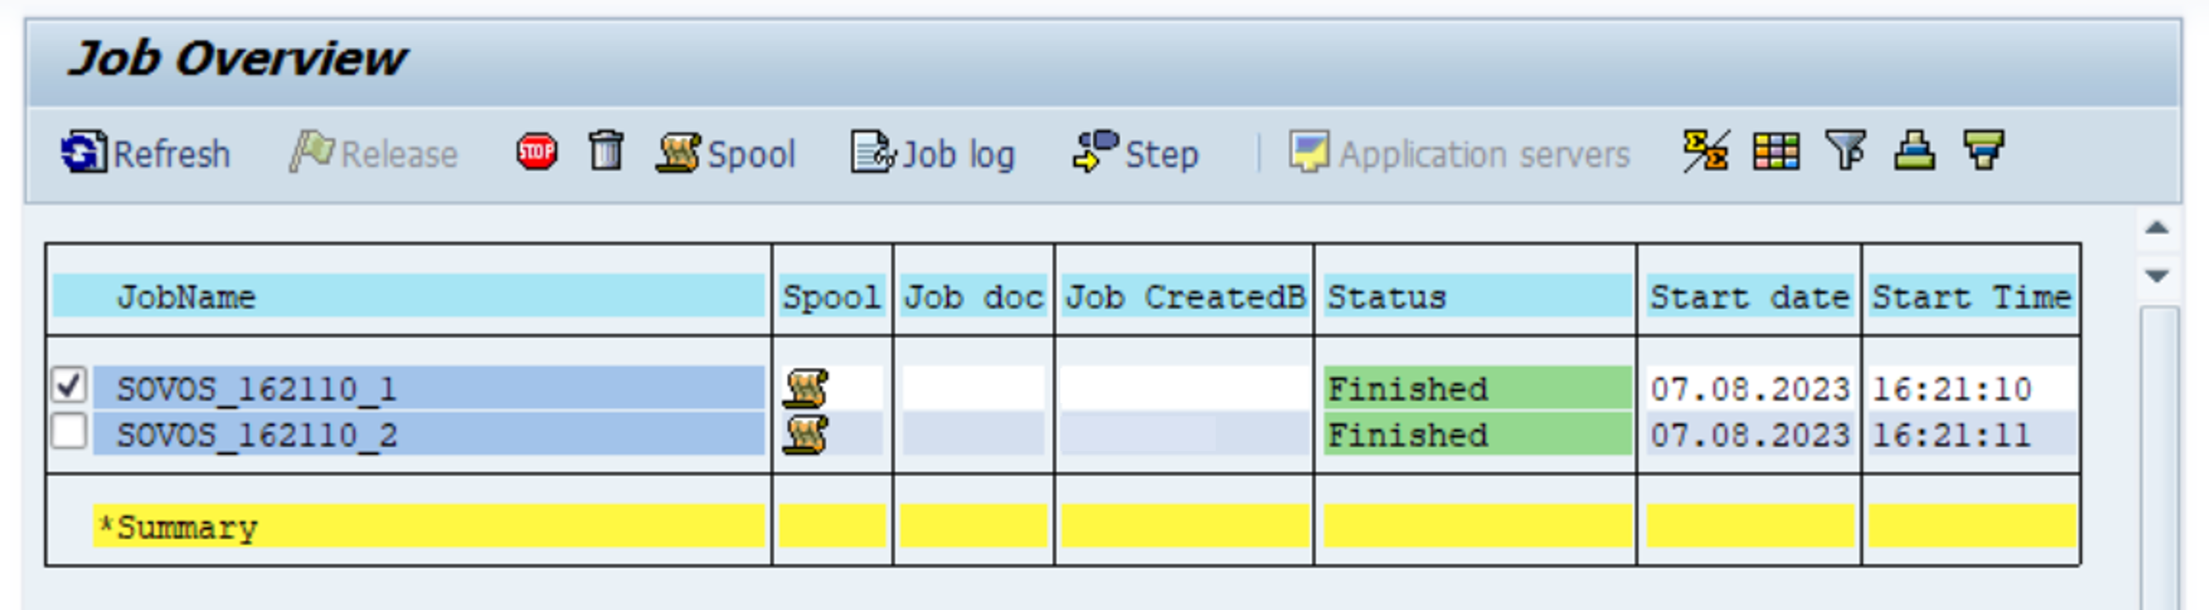This screenshot has width=2209, height=610.
Task: Check the SOVOS_162110_2 job checkbox
Action: point(69,432)
